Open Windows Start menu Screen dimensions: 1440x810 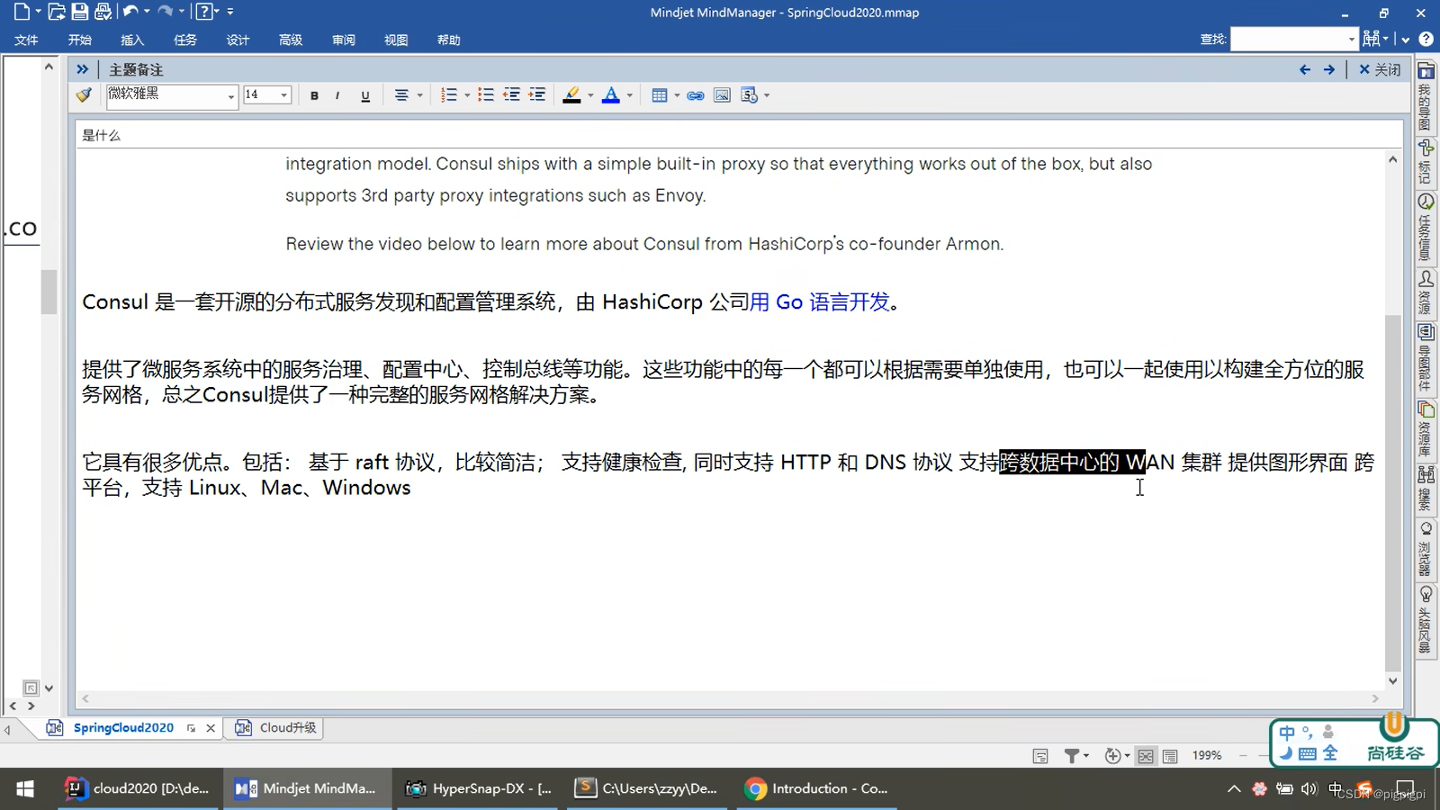coord(25,788)
